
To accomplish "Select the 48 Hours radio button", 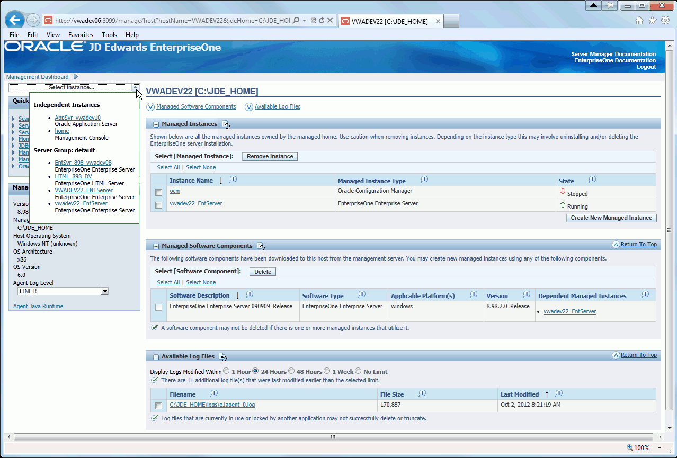I will (x=292, y=371).
